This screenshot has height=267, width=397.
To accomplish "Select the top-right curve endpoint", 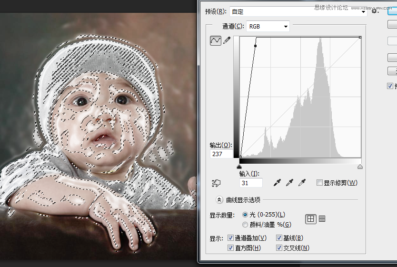I will click(360, 38).
